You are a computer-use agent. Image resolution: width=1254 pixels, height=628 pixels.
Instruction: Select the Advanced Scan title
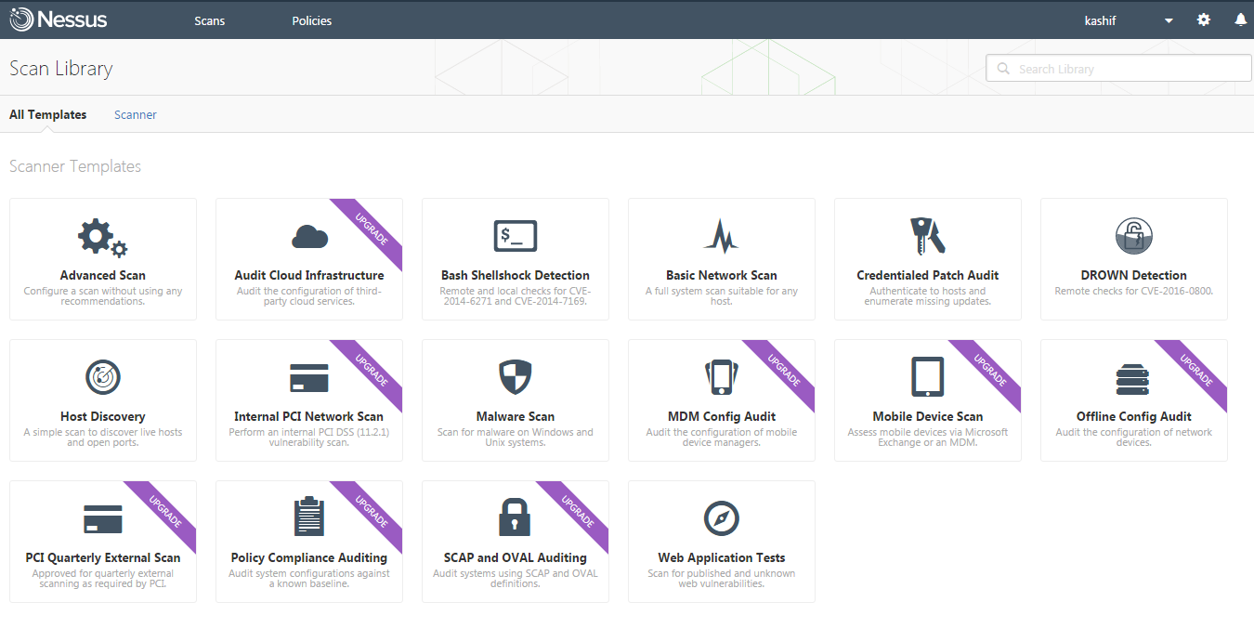pyautogui.click(x=102, y=275)
